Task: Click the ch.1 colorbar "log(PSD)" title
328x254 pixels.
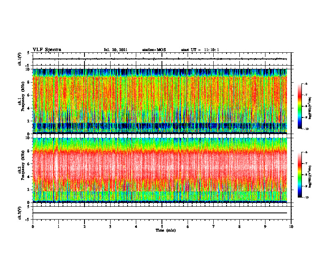Action: click(310, 108)
